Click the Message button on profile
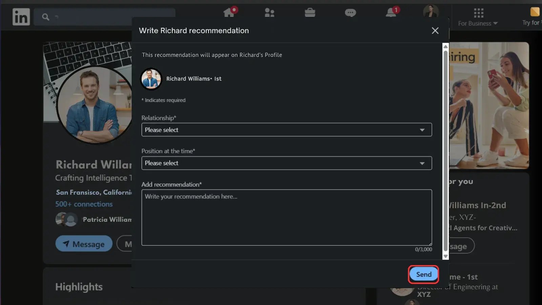This screenshot has height=305, width=542. [84, 244]
